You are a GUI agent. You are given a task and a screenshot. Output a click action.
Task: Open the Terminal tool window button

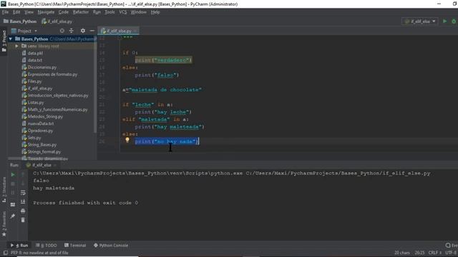[x=75, y=246]
